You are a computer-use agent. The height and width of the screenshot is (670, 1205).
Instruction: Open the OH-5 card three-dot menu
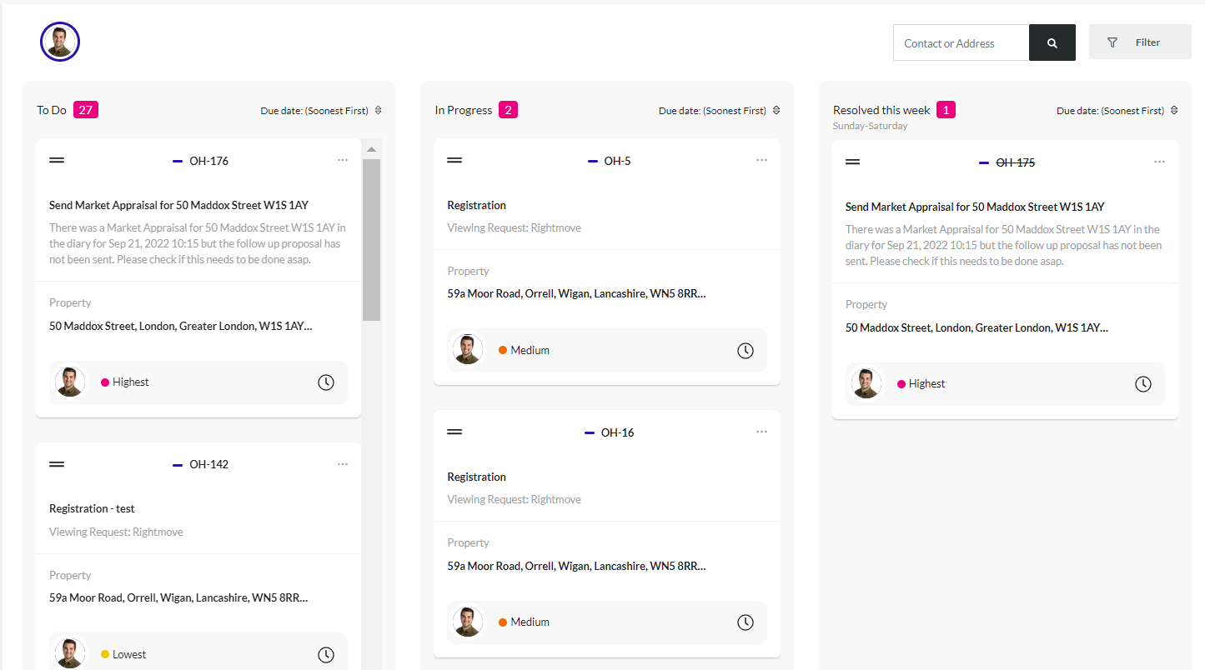tap(761, 160)
